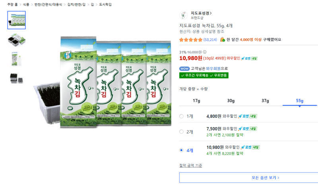Switch to the 37g weight tab
This screenshot has width=318, height=188.
point(265,101)
